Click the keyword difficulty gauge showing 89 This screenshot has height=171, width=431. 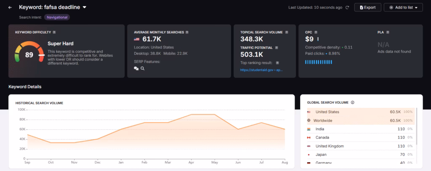[x=29, y=55]
